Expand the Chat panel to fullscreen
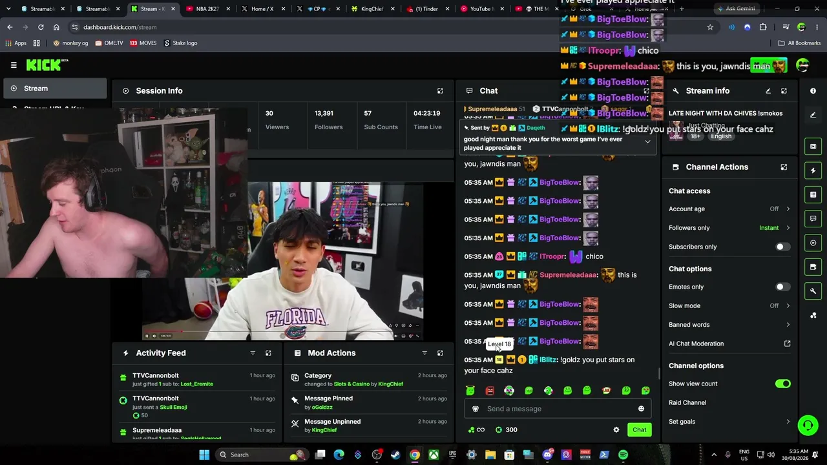Screen dimensions: 827x465 [646, 91]
